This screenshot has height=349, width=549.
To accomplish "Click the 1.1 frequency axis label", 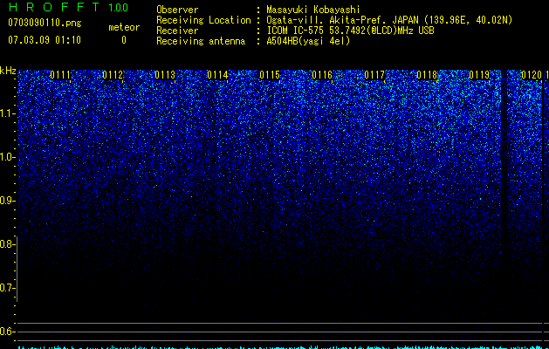I will 7,113.
